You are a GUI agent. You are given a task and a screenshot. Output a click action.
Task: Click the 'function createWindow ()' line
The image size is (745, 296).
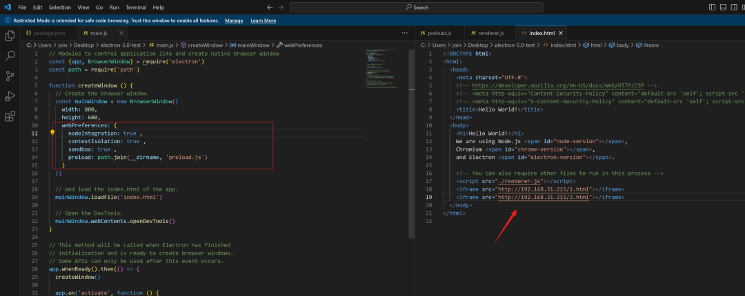click(91, 85)
